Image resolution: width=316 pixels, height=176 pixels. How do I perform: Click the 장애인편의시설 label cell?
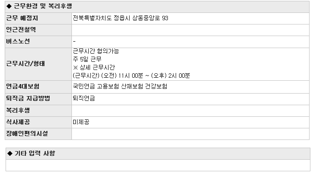pos(38,134)
